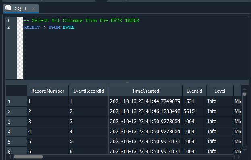
Task: Click EventId cell 1531
Action: tap(194, 101)
